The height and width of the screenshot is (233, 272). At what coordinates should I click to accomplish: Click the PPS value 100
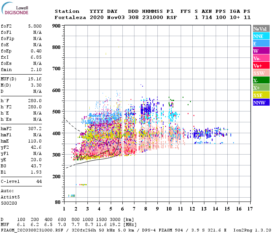221,17
